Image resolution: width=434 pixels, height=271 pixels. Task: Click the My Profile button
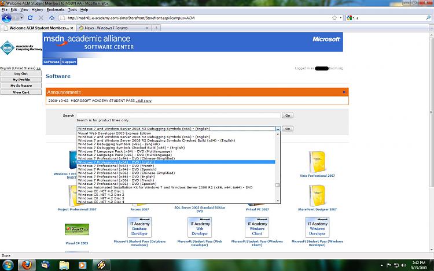(21, 80)
